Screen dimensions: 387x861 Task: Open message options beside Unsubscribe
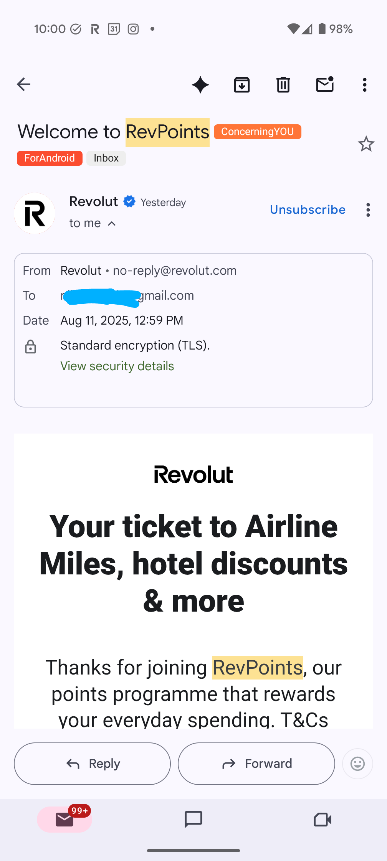pyautogui.click(x=368, y=210)
